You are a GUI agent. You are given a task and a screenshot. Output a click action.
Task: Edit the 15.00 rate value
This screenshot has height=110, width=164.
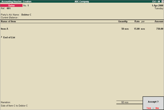137,29
